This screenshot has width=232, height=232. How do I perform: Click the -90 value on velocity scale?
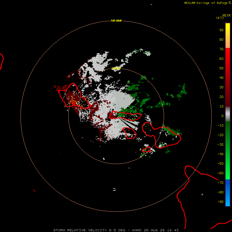click(x=220, y=202)
